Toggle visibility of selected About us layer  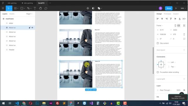[x=32, y=28]
